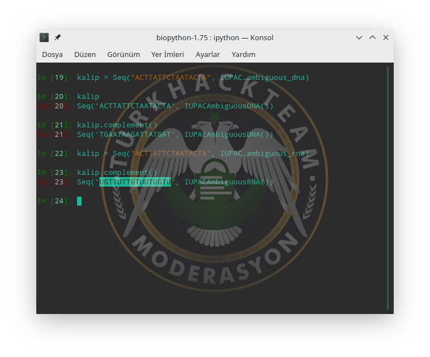
Task: Maximize window with the up chevron
Action: point(372,37)
